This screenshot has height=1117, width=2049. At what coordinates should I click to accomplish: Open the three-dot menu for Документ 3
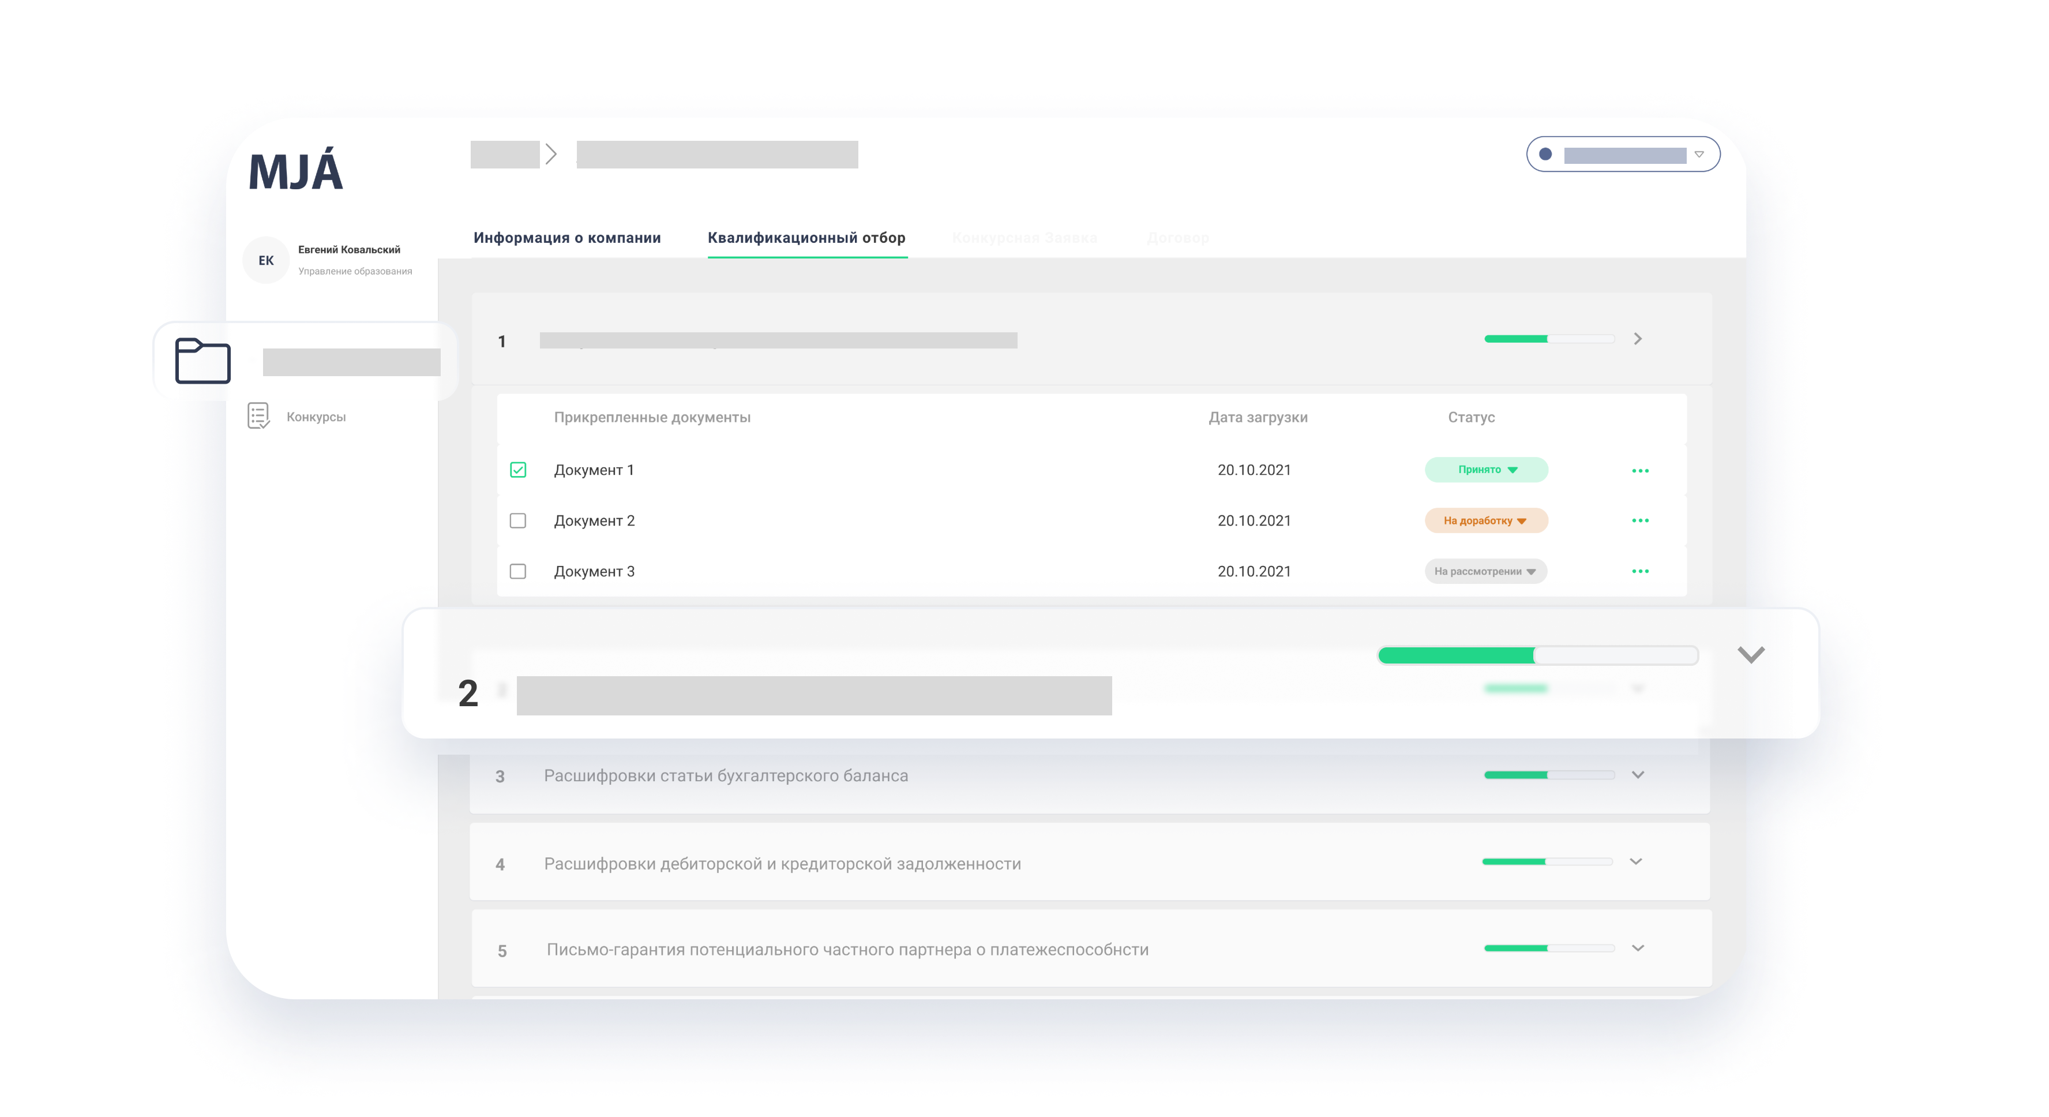click(x=1640, y=571)
